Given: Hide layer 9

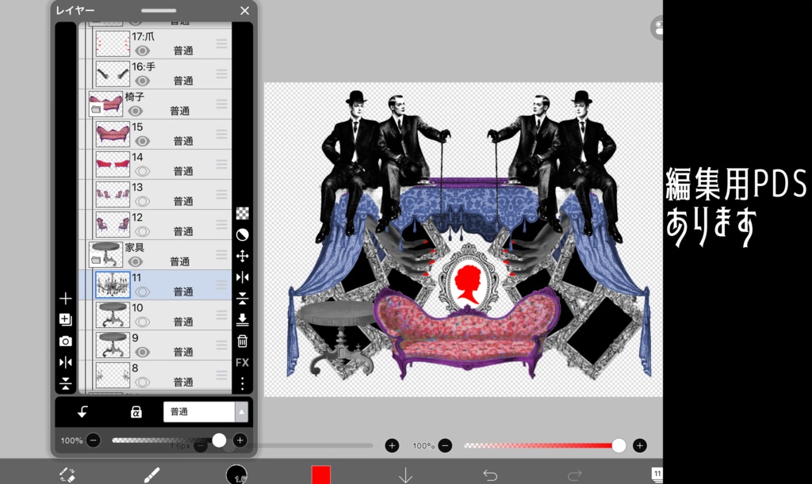Looking at the screenshot, I should 143,352.
